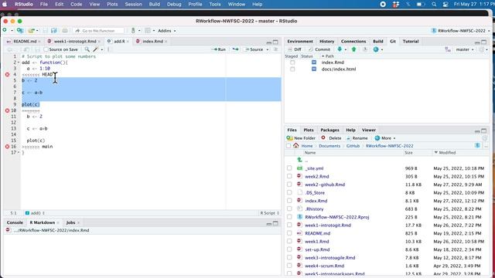This screenshot has height=278, width=495.
Task: Click the code tools magic wand icon
Action: (96, 49)
